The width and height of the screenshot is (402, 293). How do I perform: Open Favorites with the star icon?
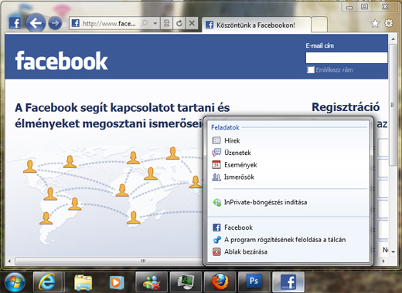(375, 23)
